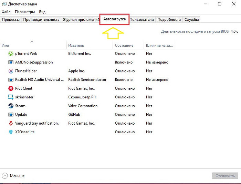Select the Realtek HD Audio Universal entry
241x184 pixels.
coord(39,80)
